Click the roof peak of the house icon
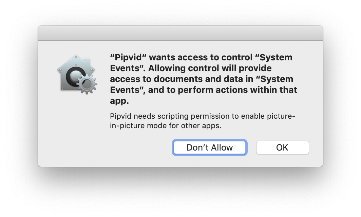361x217 pixels. click(76, 56)
